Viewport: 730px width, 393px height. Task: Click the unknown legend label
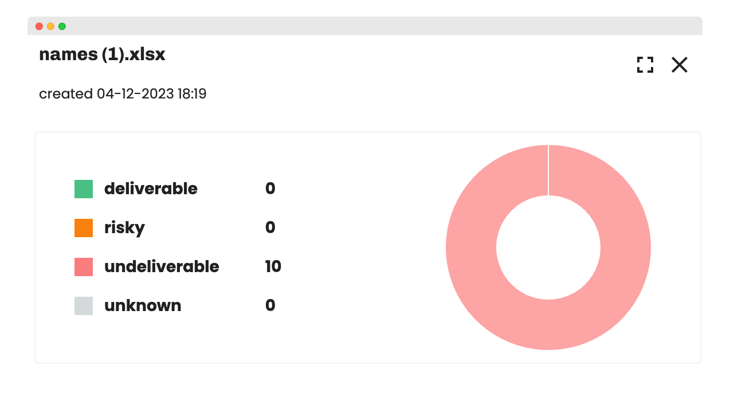143,305
